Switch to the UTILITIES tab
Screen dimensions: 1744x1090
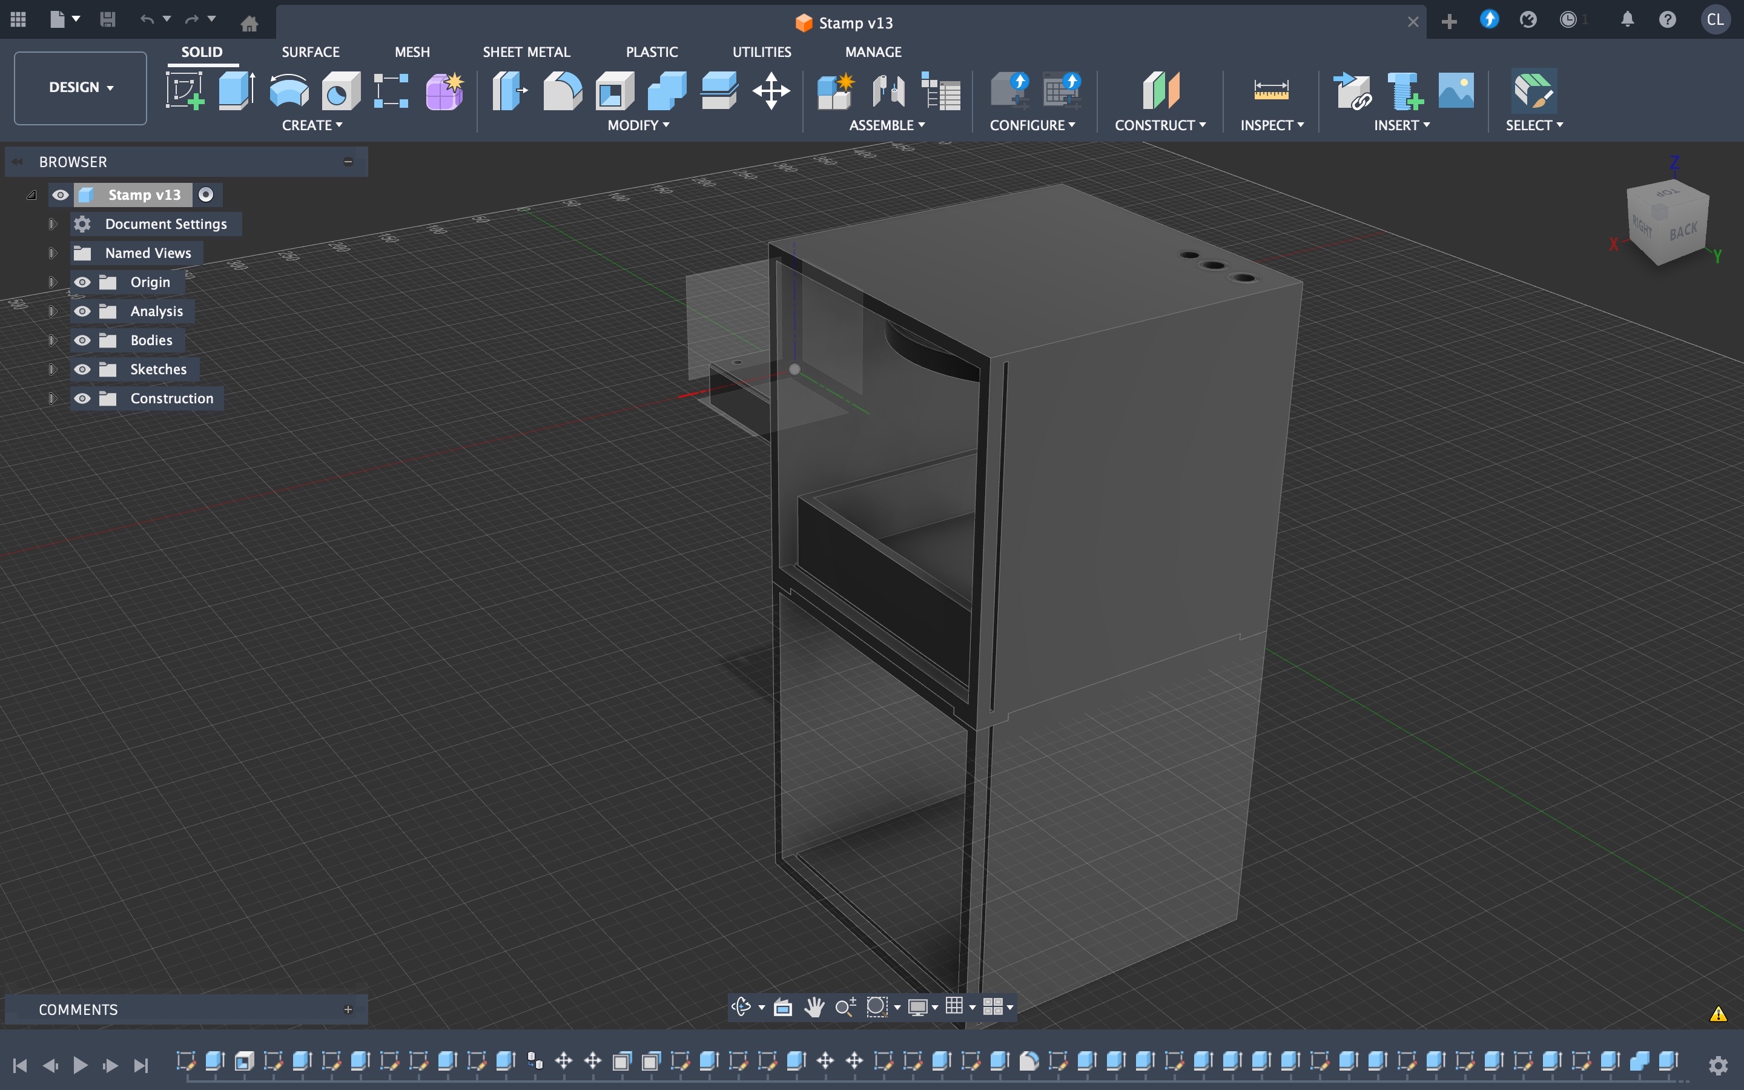762,52
